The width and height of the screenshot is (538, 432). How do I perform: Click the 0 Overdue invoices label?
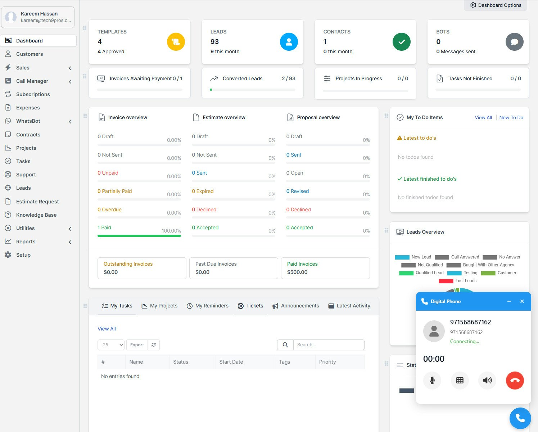pyautogui.click(x=109, y=210)
